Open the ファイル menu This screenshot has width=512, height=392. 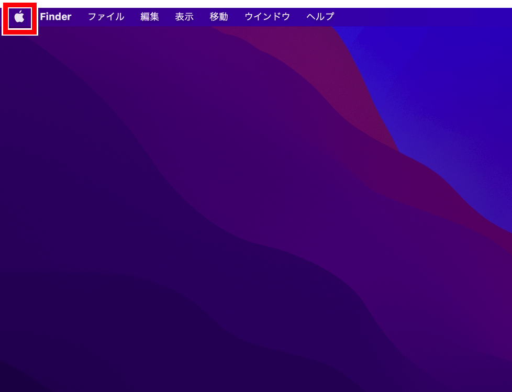coord(106,17)
